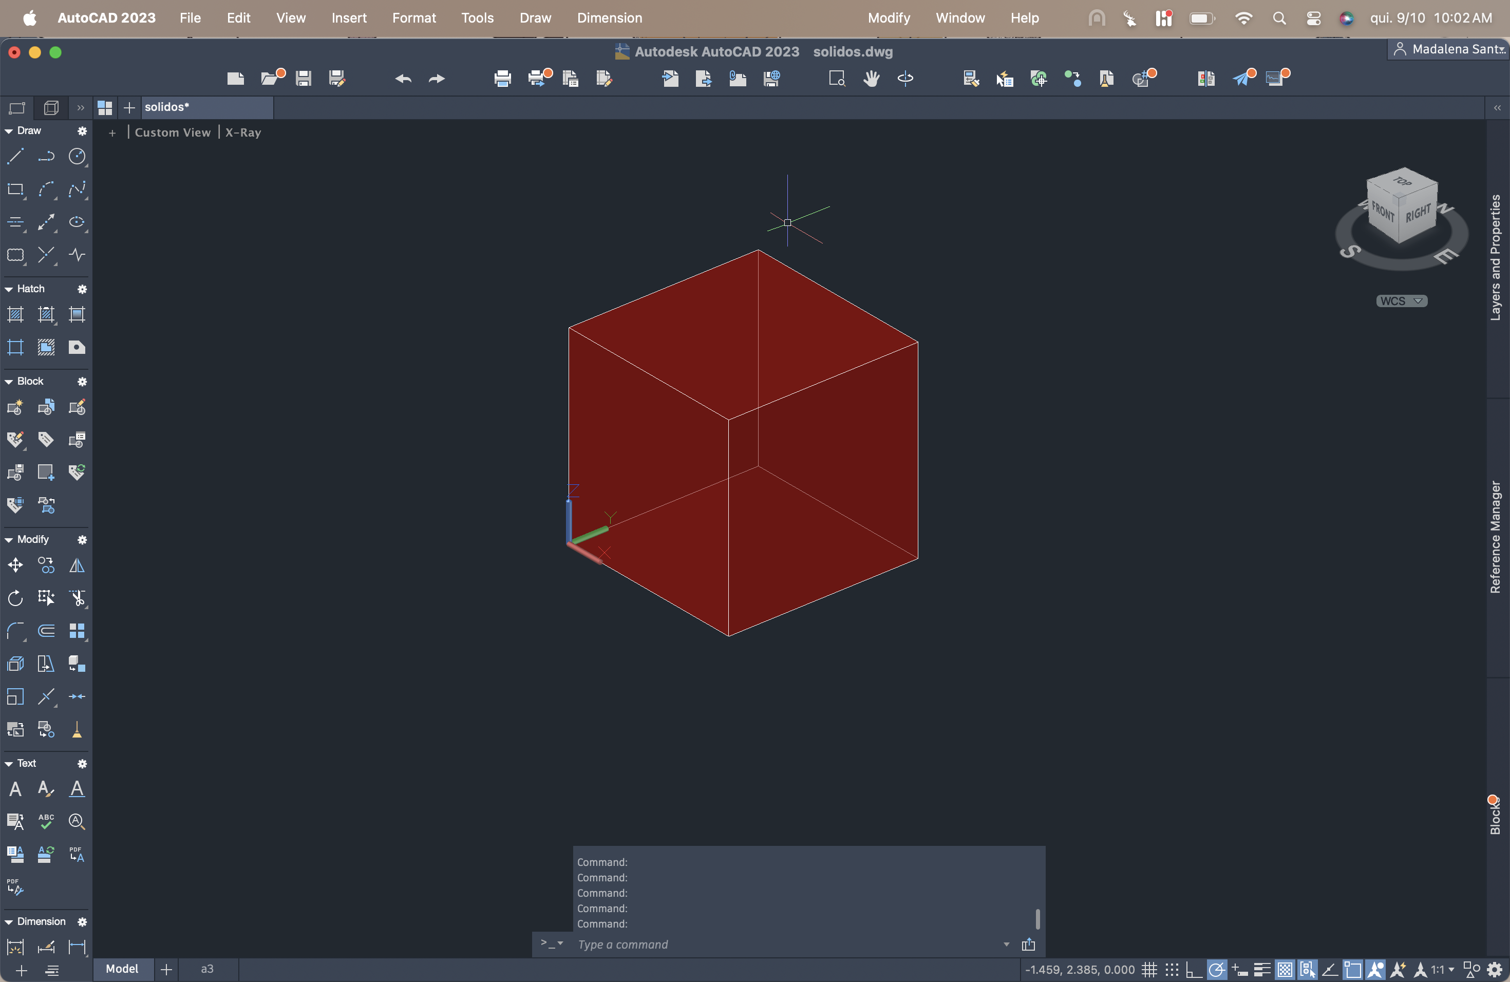
Task: Click the Move tool in Modify panel
Action: click(x=15, y=565)
